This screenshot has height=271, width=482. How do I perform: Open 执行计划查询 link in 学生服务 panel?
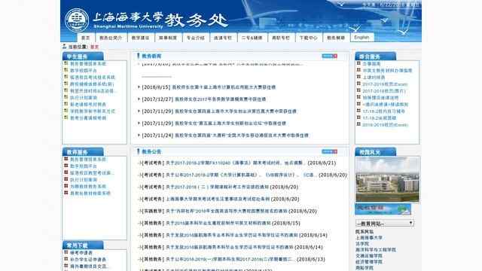[84, 98]
